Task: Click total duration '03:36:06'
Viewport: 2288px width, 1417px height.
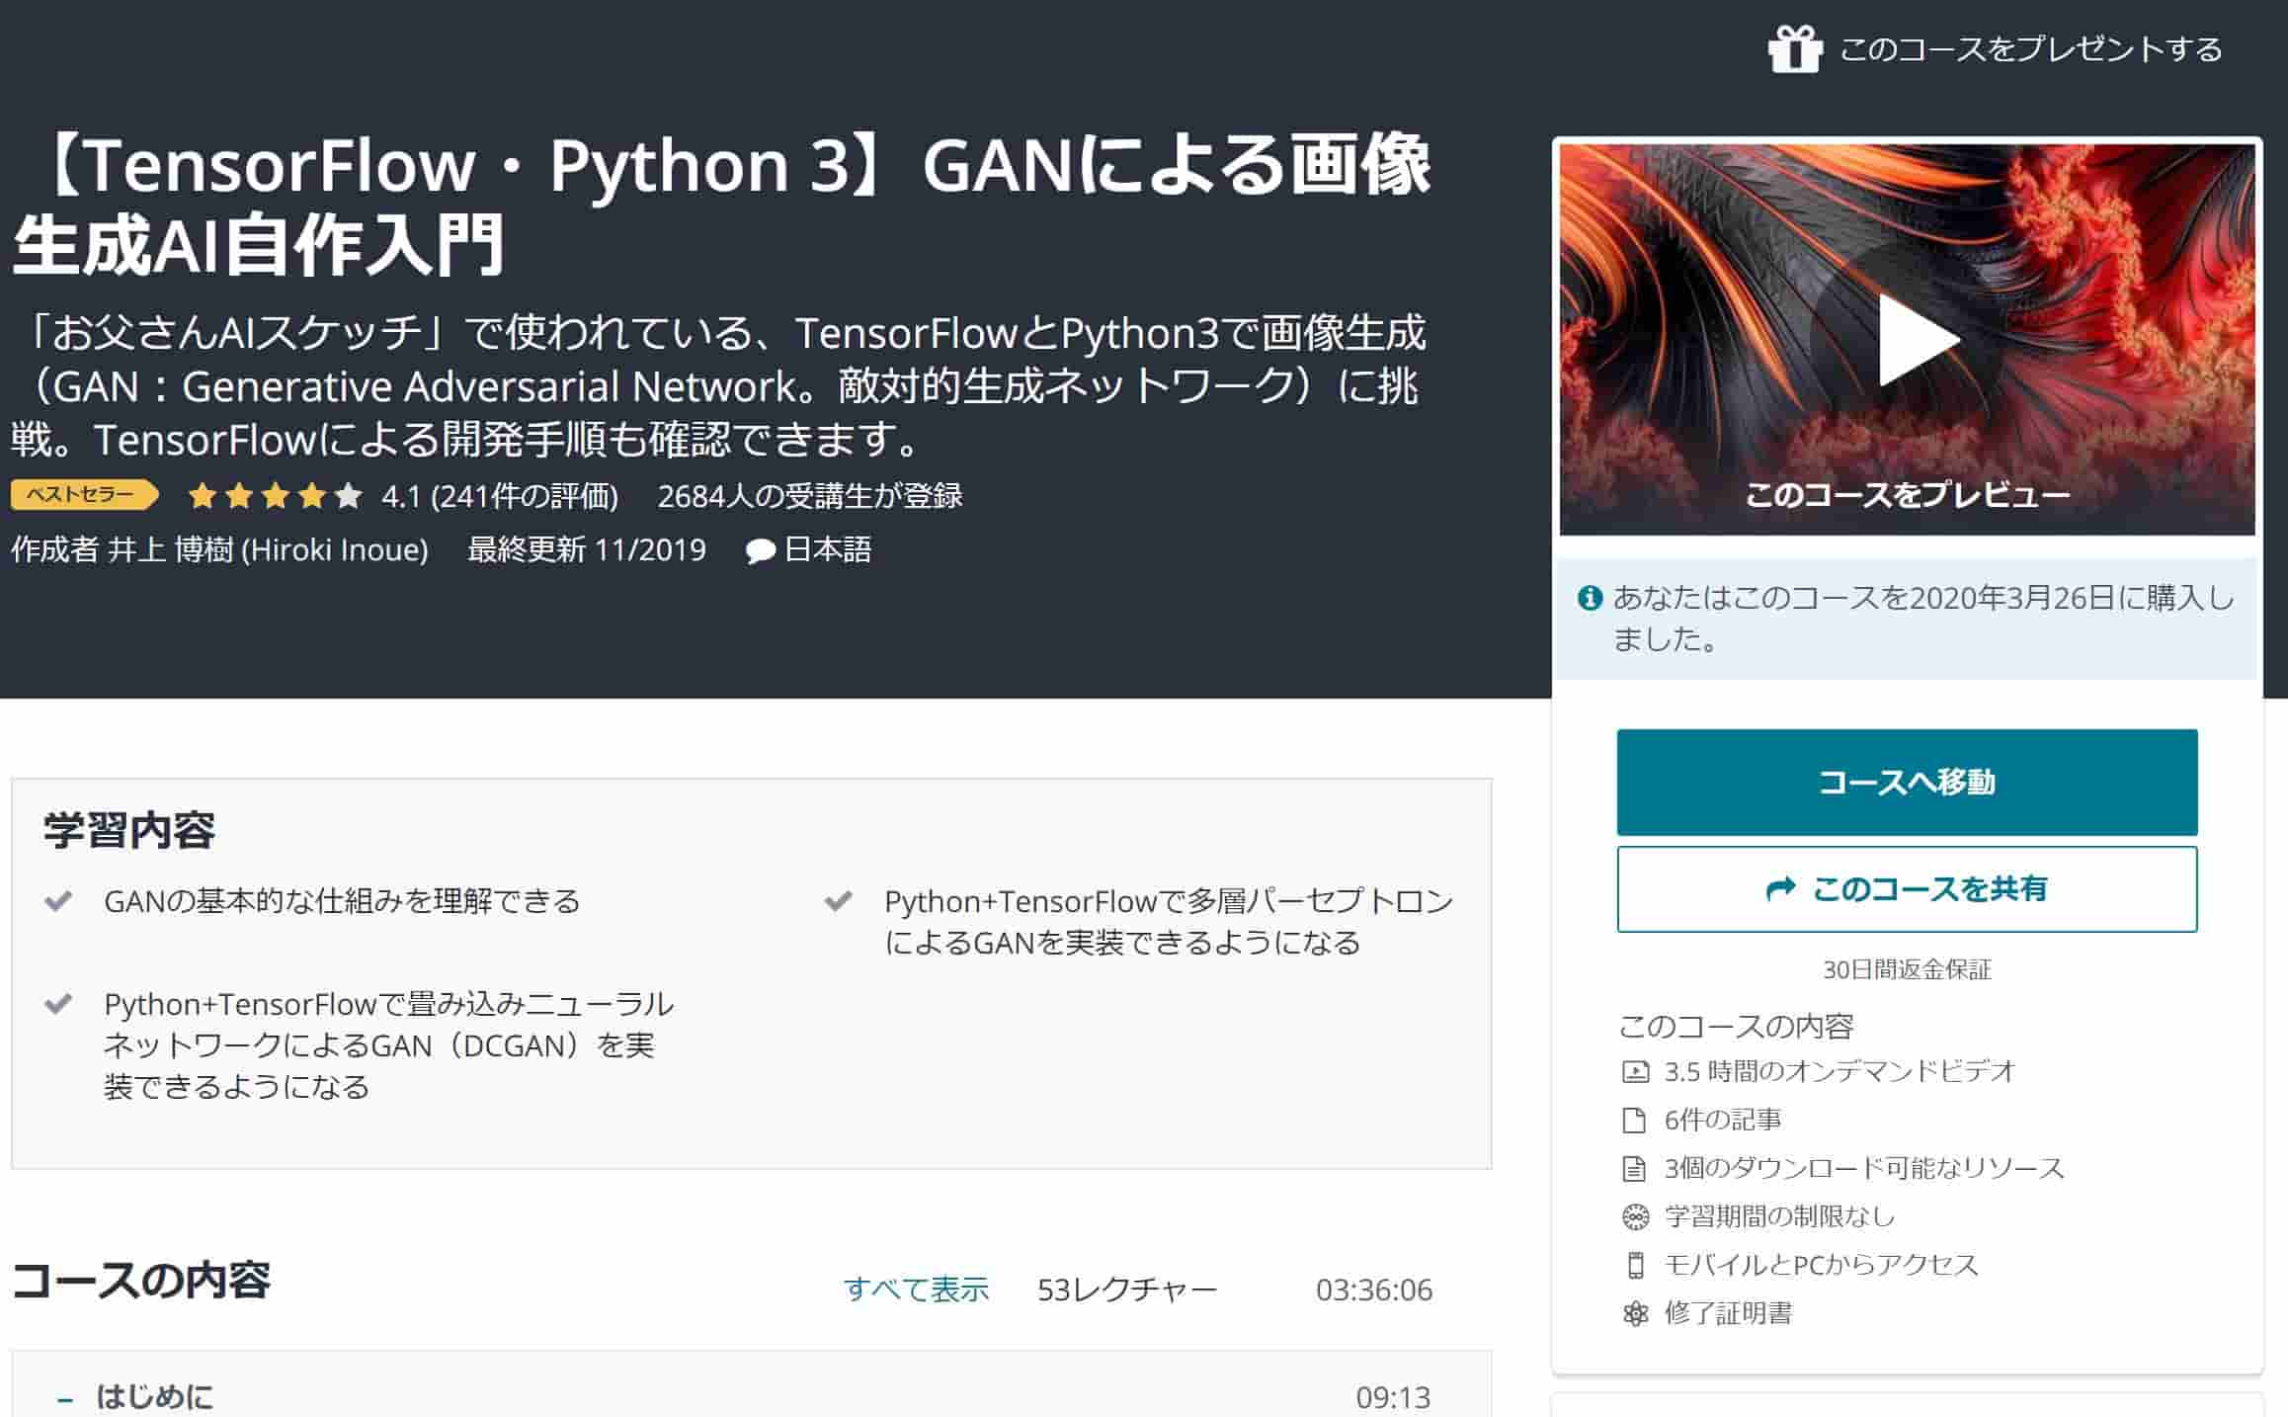Action: [x=1373, y=1289]
